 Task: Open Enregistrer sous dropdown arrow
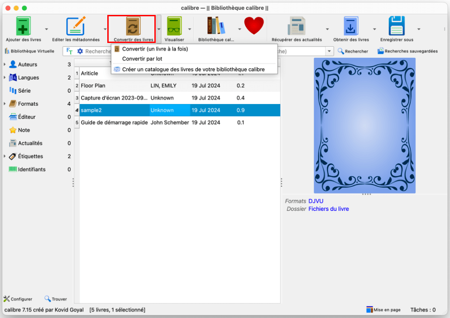click(x=419, y=29)
